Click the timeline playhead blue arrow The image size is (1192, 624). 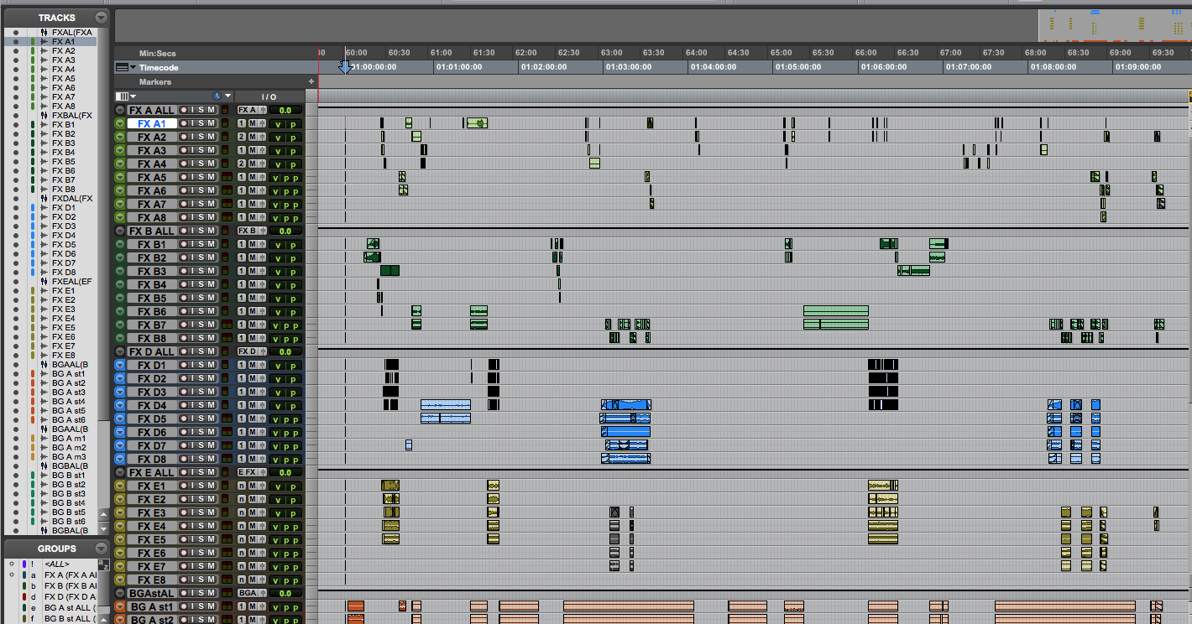[345, 67]
